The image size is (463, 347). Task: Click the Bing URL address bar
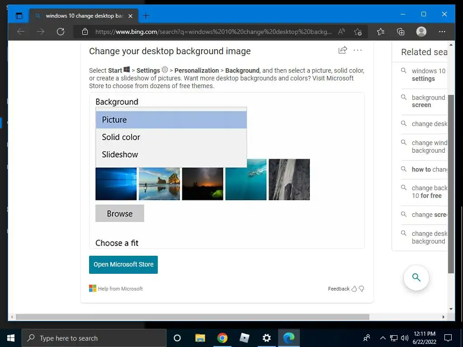pos(213,32)
